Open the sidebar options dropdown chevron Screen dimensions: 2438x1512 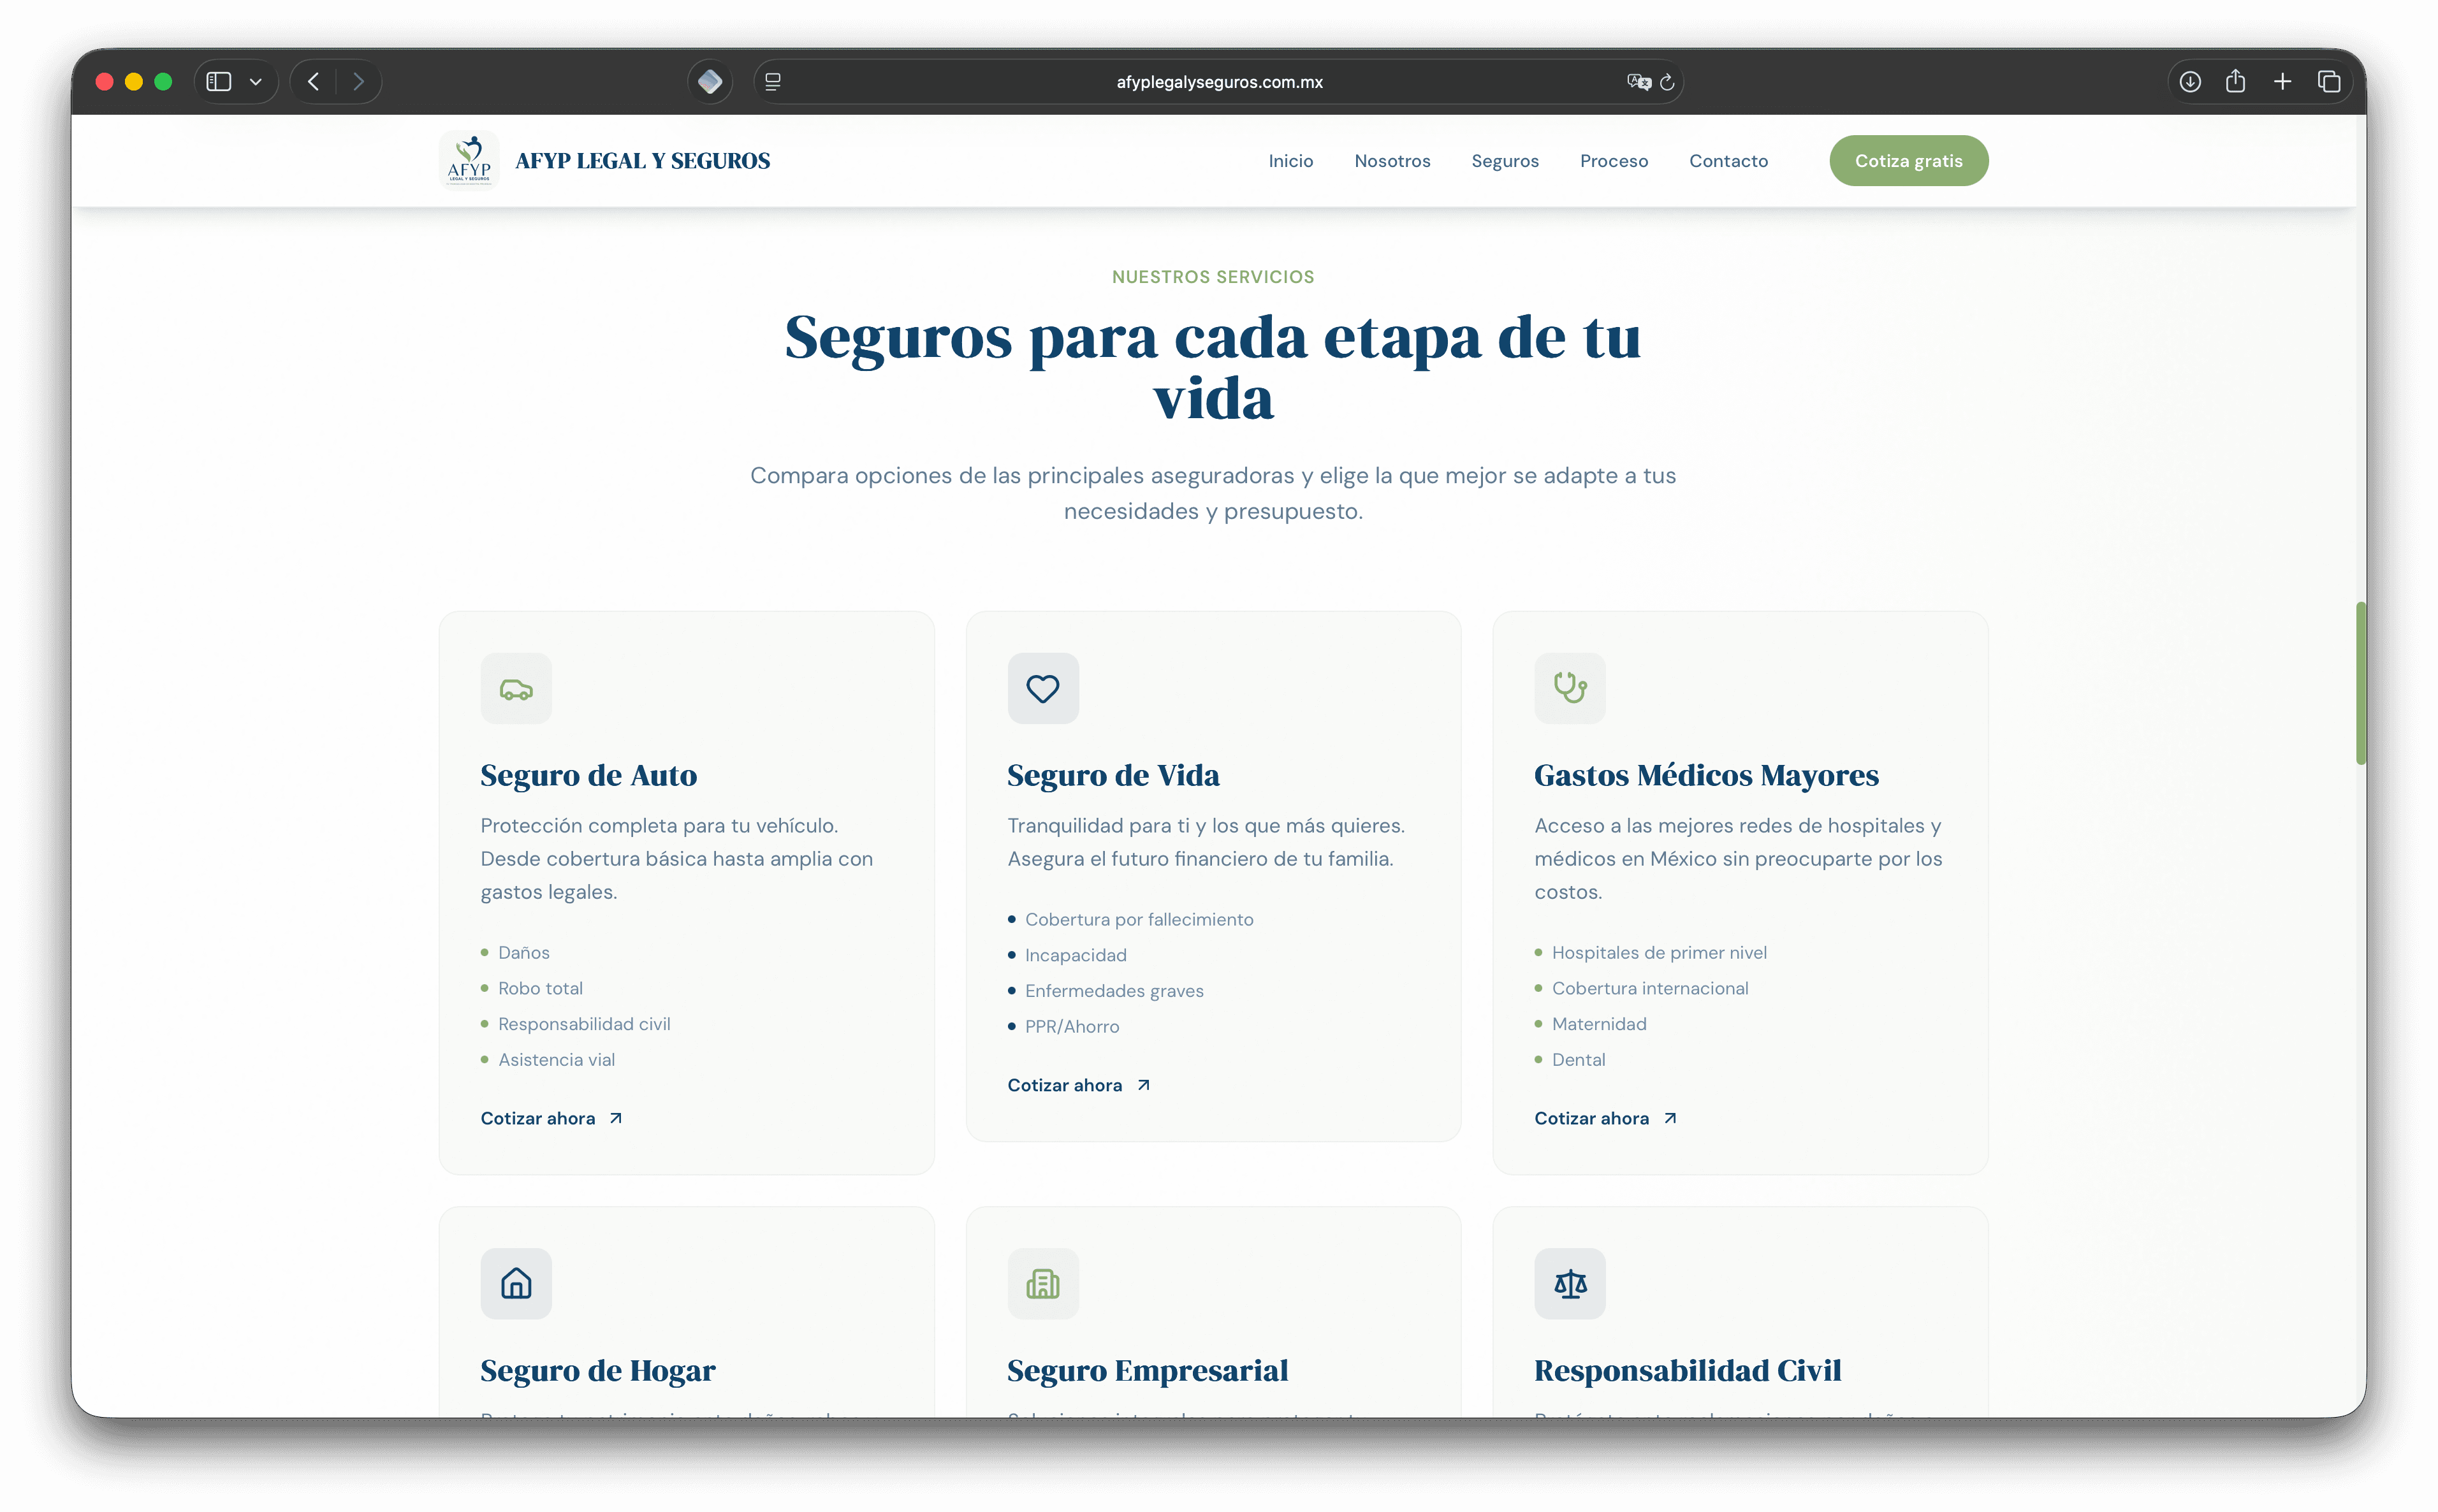tap(256, 82)
